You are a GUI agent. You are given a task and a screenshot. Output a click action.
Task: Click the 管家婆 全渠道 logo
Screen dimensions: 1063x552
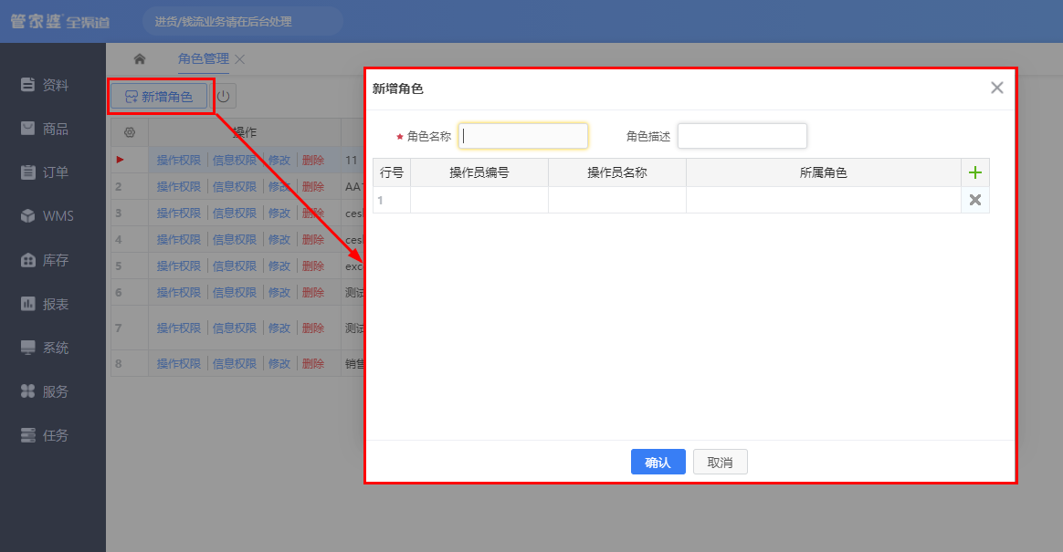pos(59,22)
